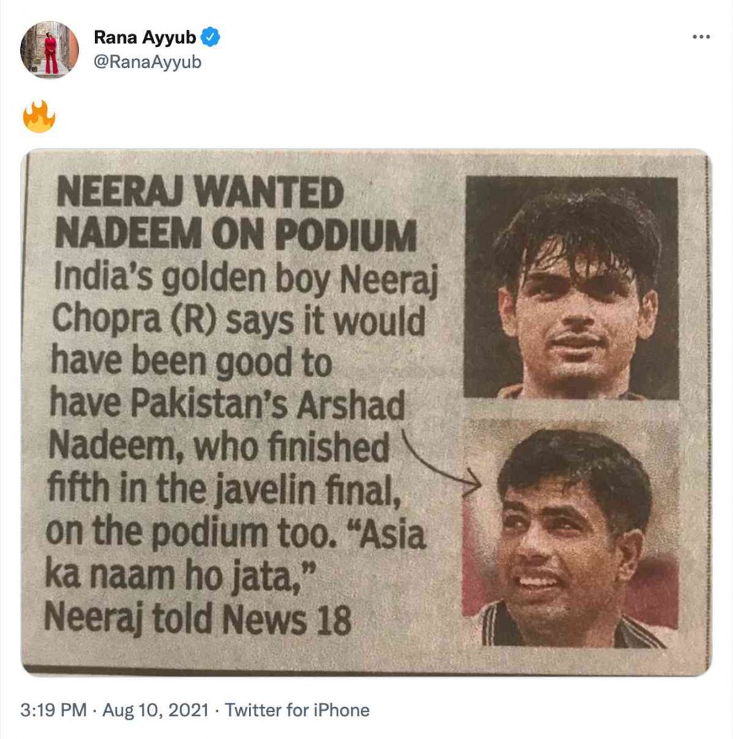The image size is (733, 739).
Task: Click the line "have Pakistan's Arshad"
Action: click(226, 406)
